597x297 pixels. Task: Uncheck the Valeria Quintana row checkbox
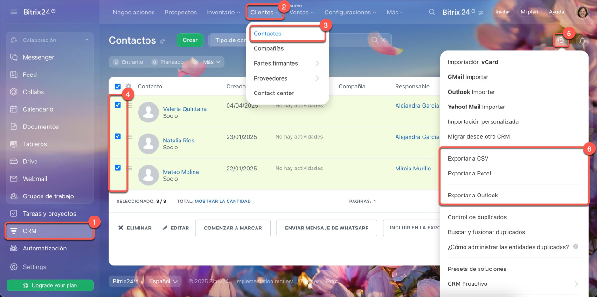[118, 105]
